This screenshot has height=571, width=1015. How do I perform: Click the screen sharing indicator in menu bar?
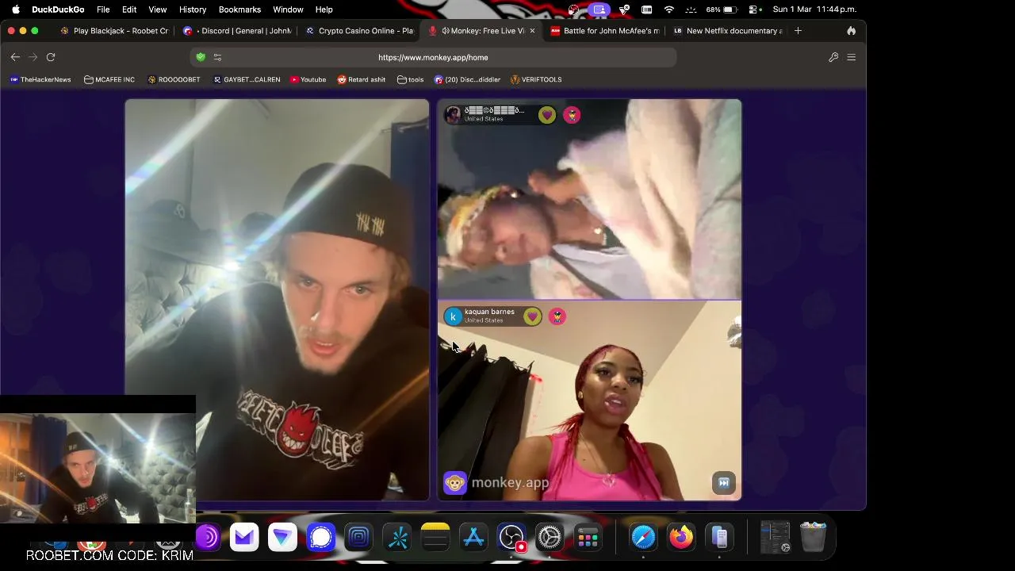[x=599, y=10]
